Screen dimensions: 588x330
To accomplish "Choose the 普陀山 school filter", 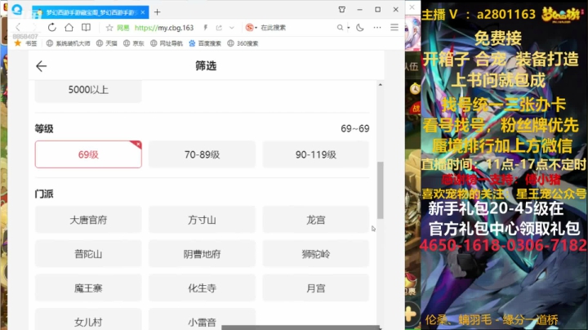I will point(88,254).
